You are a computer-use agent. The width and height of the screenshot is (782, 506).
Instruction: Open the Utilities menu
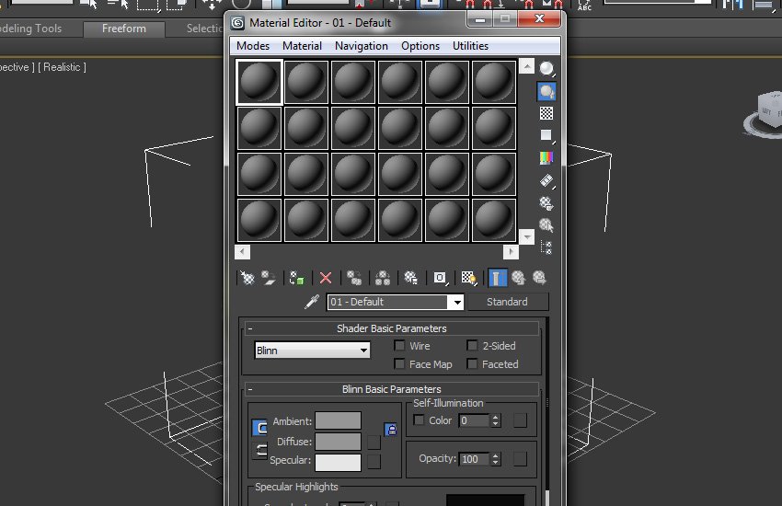point(470,46)
